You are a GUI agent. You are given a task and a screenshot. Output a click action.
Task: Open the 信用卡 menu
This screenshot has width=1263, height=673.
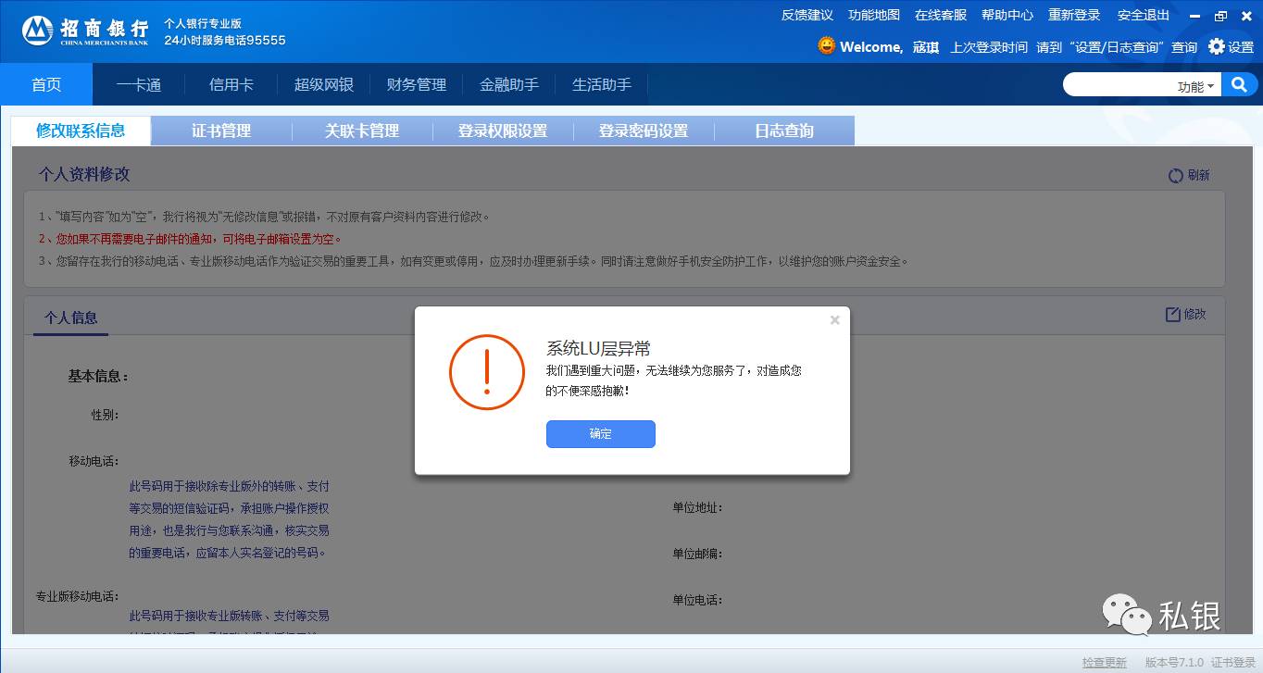tap(231, 85)
